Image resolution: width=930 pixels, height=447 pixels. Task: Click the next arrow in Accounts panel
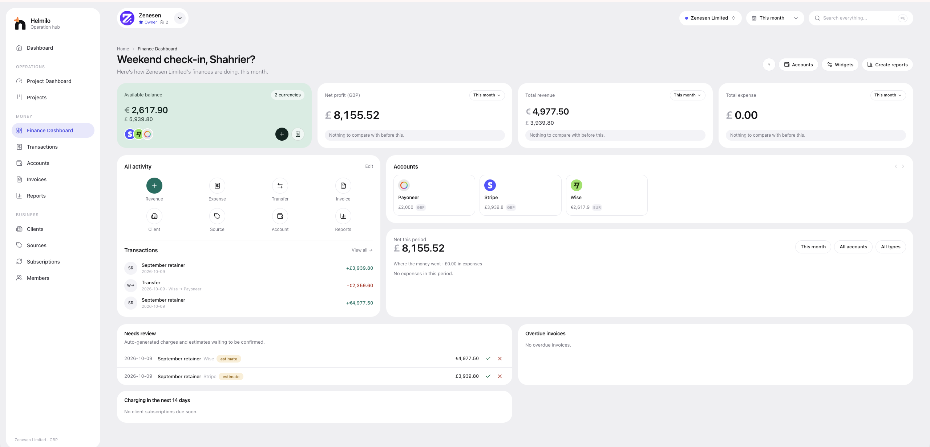coord(903,166)
